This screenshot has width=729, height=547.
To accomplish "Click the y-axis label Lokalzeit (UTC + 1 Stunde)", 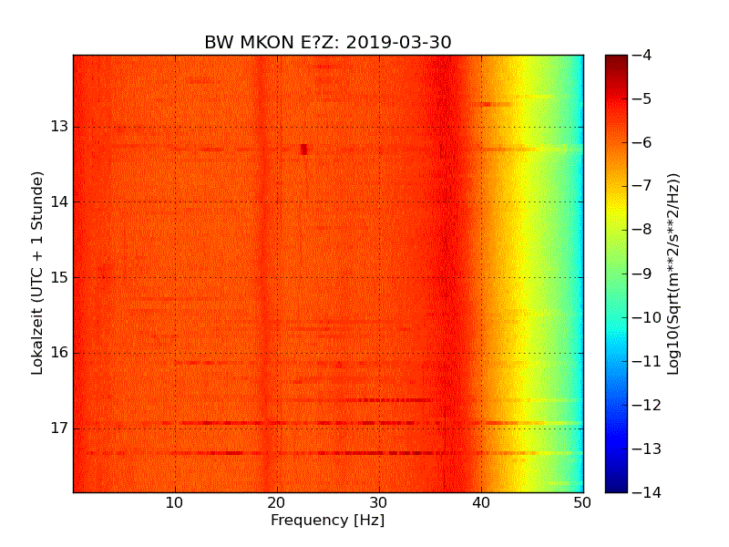I will 37,273.
